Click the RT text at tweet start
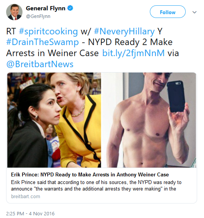 click(x=11, y=31)
